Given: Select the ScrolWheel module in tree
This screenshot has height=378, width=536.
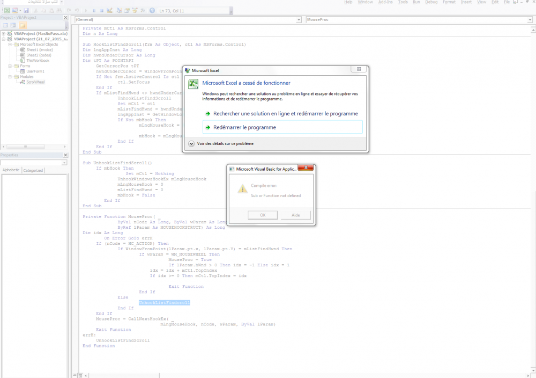Looking at the screenshot, I should 35,82.
